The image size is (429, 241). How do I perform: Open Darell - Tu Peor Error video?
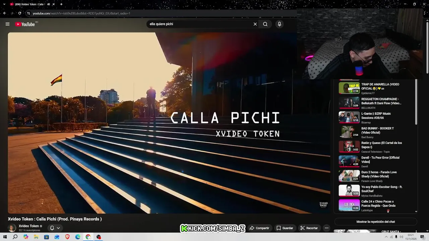point(375,162)
